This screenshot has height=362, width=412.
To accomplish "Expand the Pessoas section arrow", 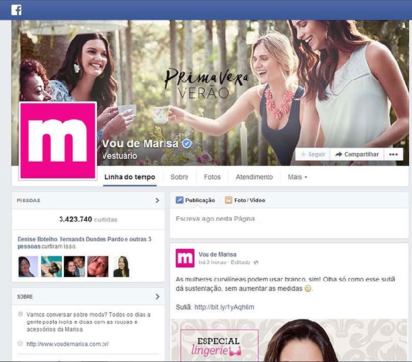I will 157,200.
